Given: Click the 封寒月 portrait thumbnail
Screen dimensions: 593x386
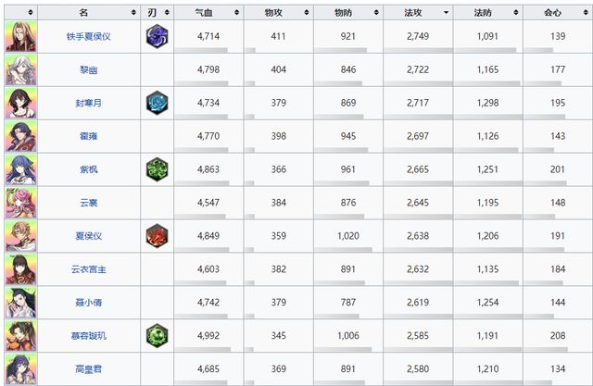Looking at the screenshot, I should pyautogui.click(x=20, y=103).
